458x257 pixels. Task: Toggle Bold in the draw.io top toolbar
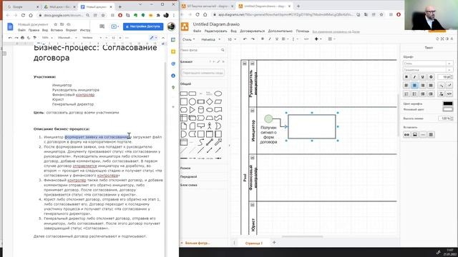(263, 39)
